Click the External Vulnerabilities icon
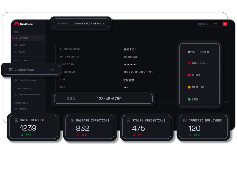The width and height of the screenshot is (237, 175). (16, 94)
